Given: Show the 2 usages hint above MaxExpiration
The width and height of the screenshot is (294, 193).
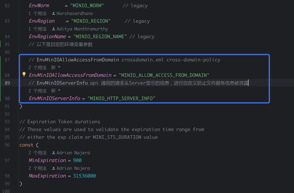Looking at the screenshot, I should pyautogui.click(x=37, y=168).
